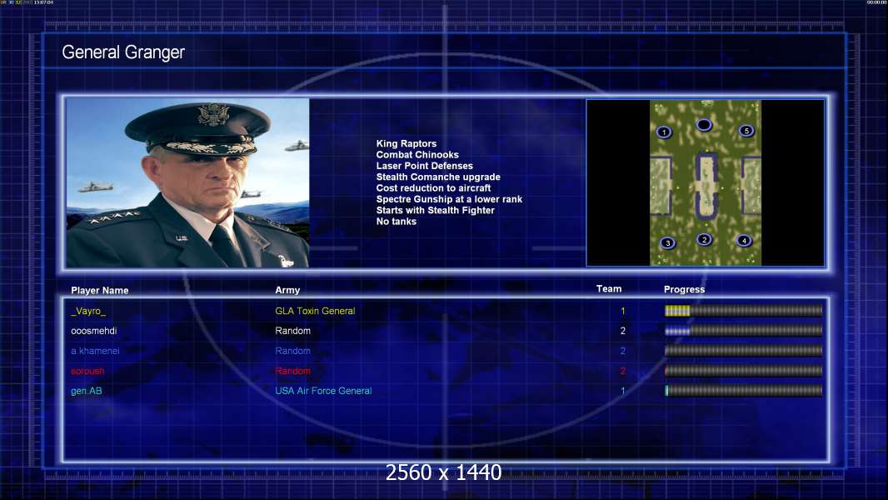Click the 'Combat Chinooks' feature line
888x500 pixels.
pyautogui.click(x=417, y=155)
